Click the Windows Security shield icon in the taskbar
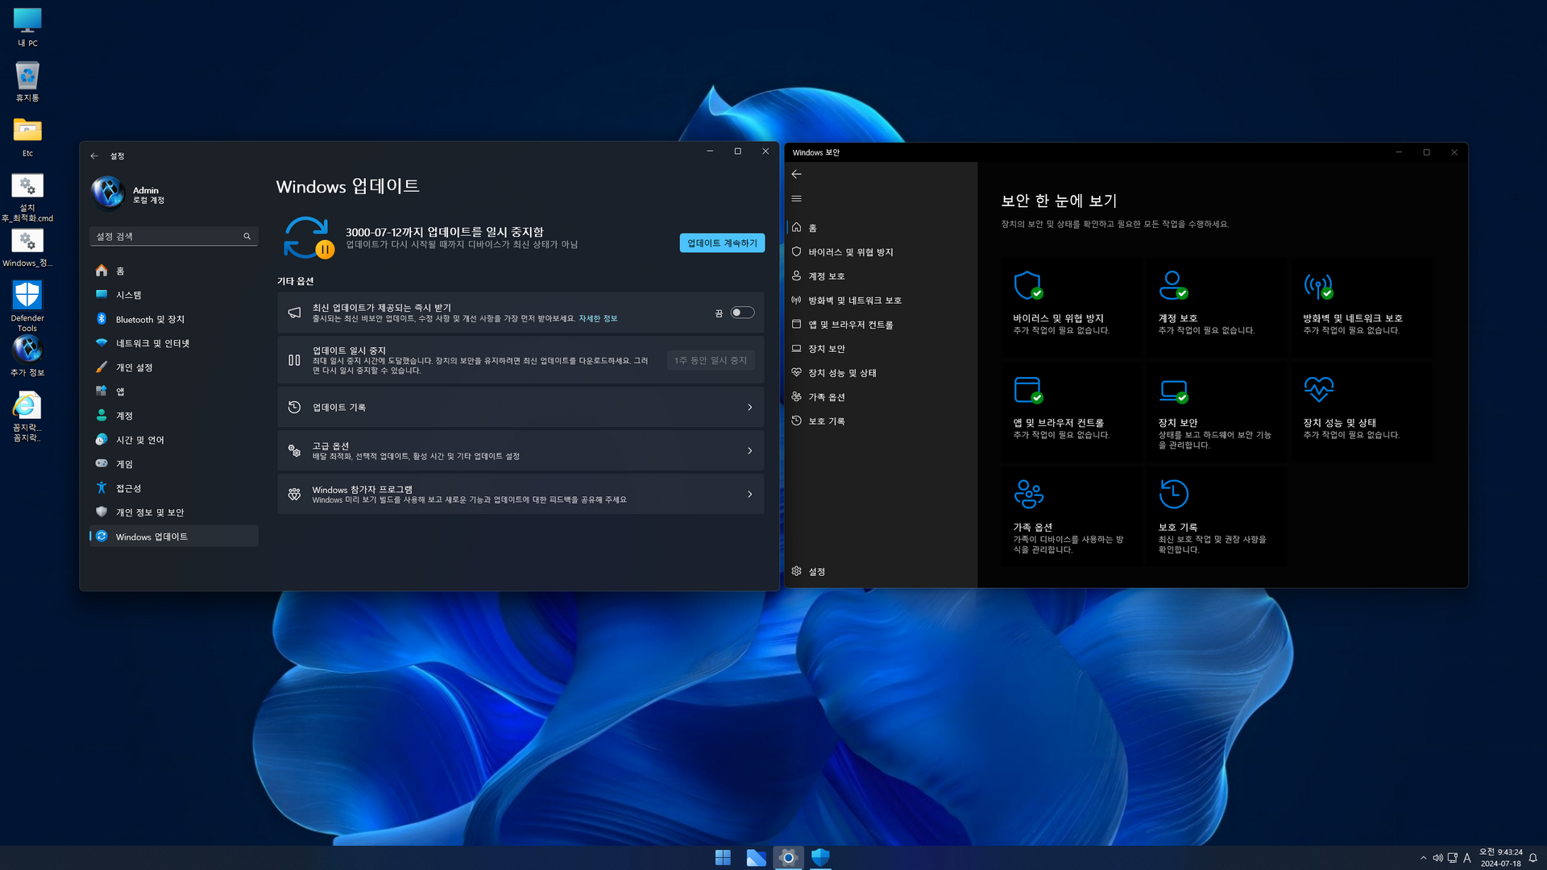The image size is (1547, 870). point(820,858)
